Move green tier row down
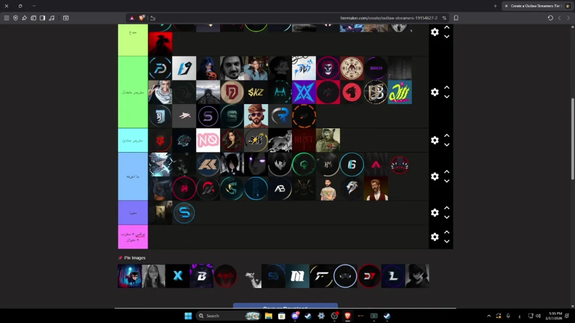The width and height of the screenshot is (575, 323). (447, 96)
